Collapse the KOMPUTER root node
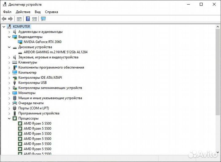 pyautogui.click(x=4, y=26)
